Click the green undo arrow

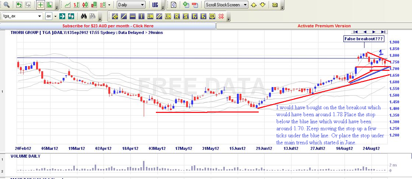[19, 5]
